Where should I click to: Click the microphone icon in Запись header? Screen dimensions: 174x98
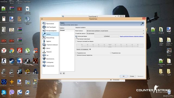pyautogui.click(x=142, y=24)
